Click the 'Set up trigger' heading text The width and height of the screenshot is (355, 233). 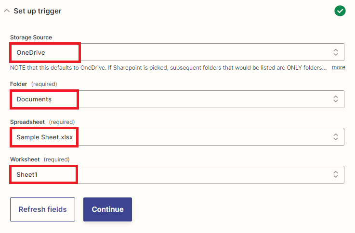38,11
